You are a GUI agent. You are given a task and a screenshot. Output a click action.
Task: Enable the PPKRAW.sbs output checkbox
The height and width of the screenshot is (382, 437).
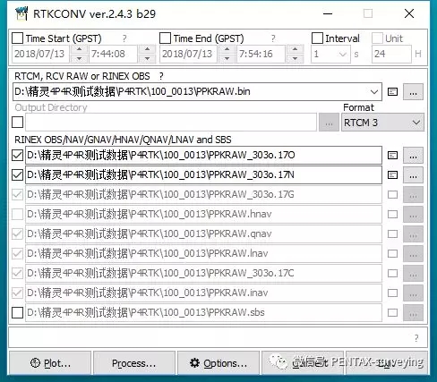(x=17, y=312)
